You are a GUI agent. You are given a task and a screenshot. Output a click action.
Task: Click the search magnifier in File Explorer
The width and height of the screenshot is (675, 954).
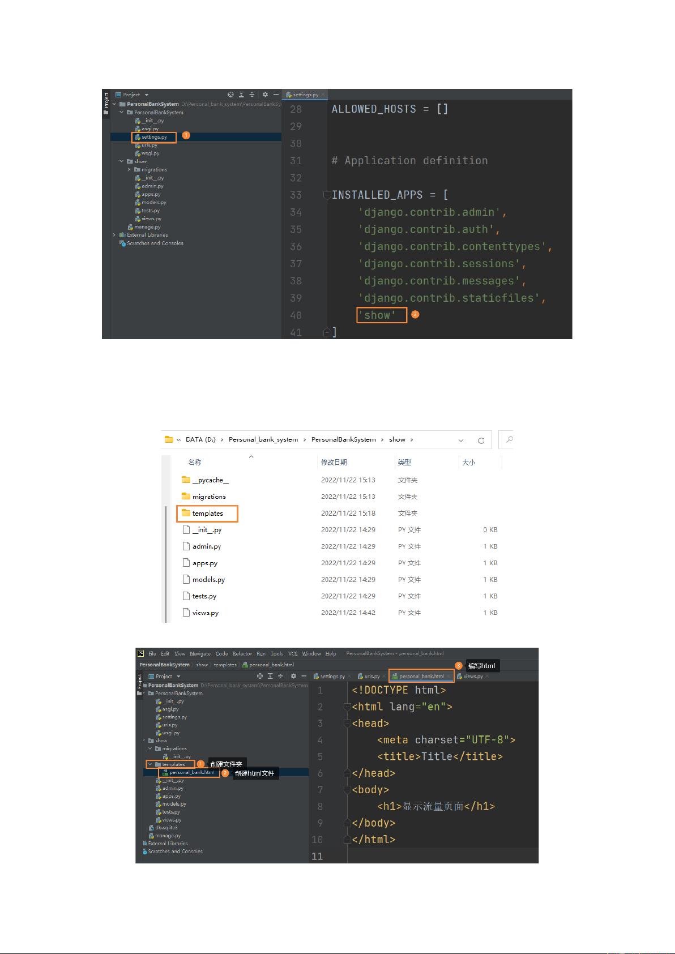[509, 439]
